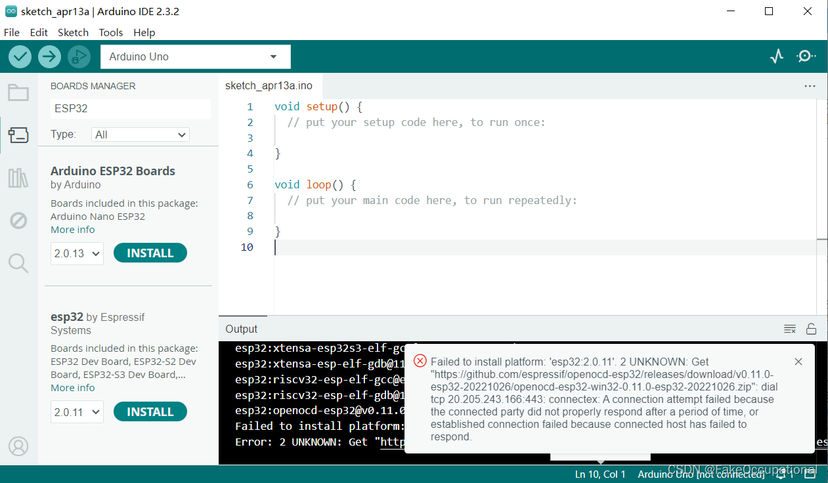Click the Arduino ESP32 Boards title
Viewport: 828px width, 483px height.
[113, 171]
